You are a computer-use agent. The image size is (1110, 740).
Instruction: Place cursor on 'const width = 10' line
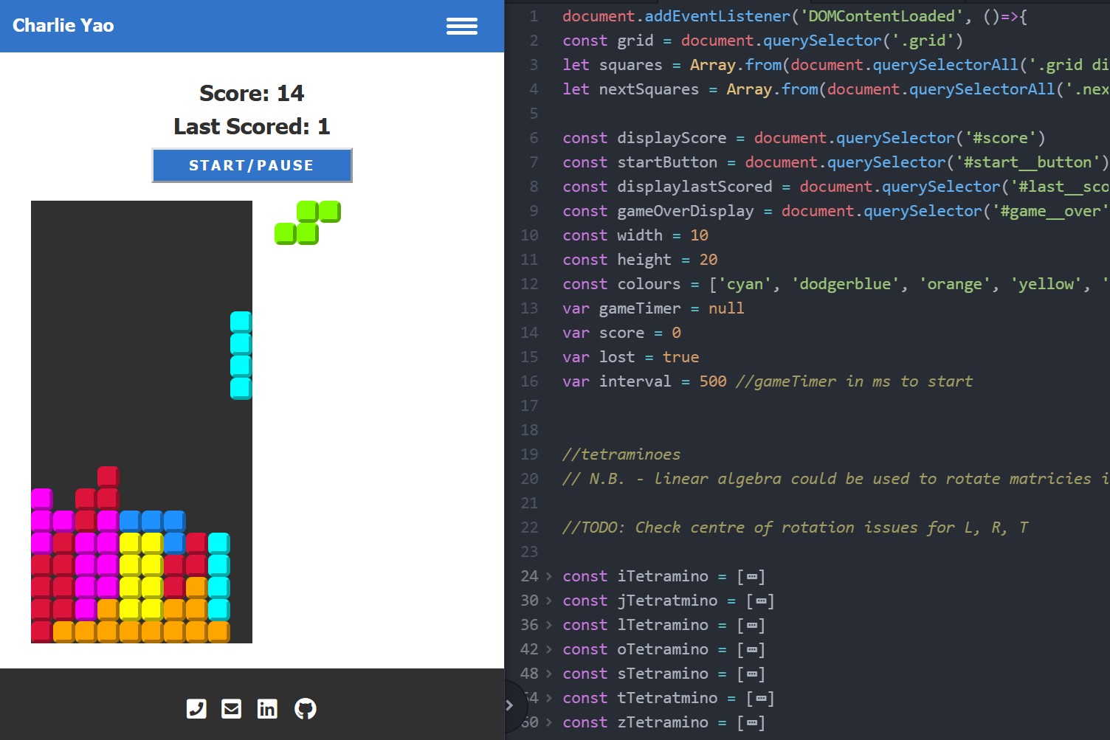pyautogui.click(x=635, y=235)
